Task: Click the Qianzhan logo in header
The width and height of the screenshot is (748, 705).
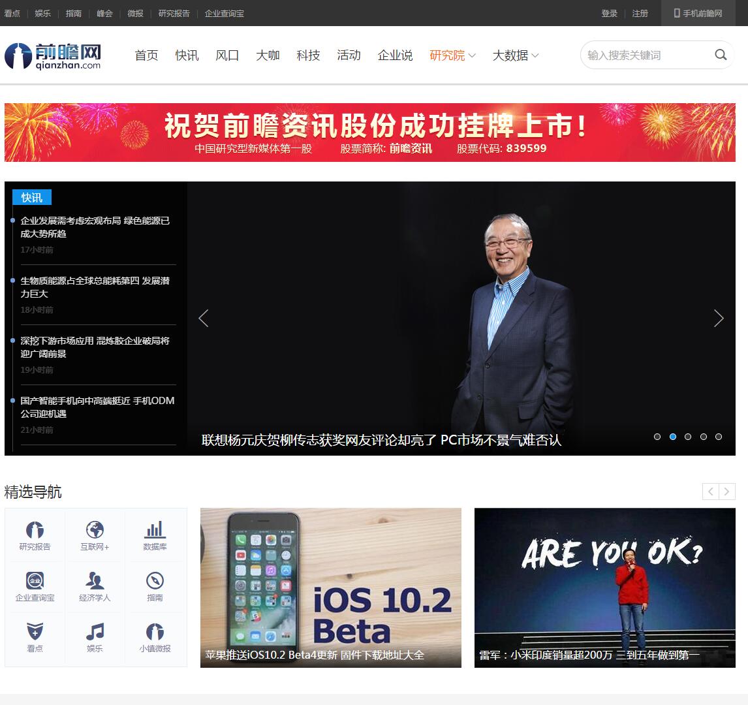Action: coord(53,55)
